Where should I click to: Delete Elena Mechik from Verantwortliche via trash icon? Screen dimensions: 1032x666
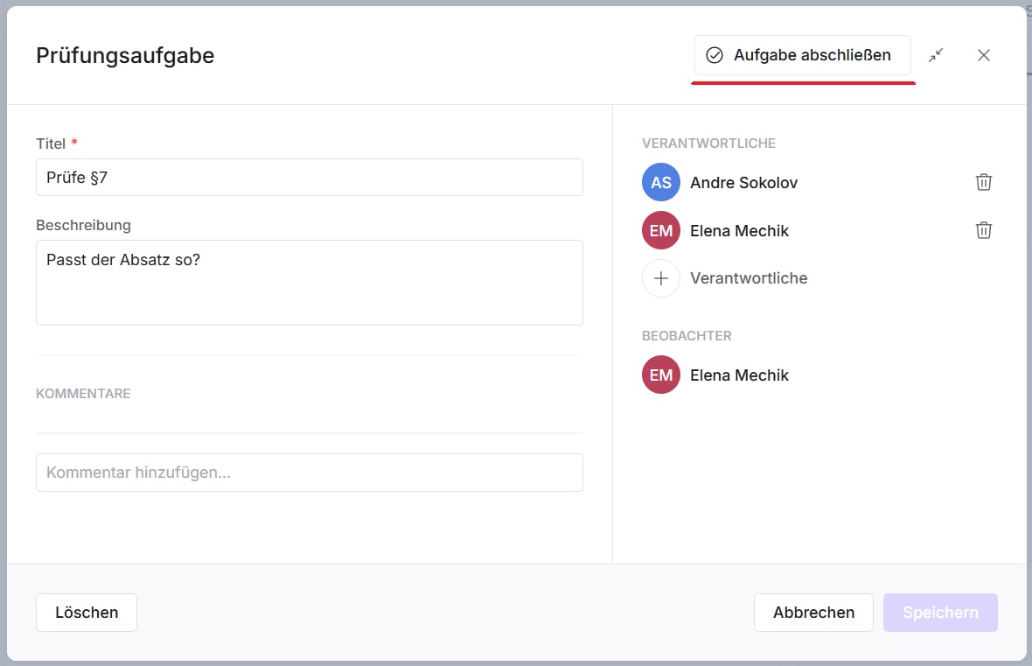(984, 230)
